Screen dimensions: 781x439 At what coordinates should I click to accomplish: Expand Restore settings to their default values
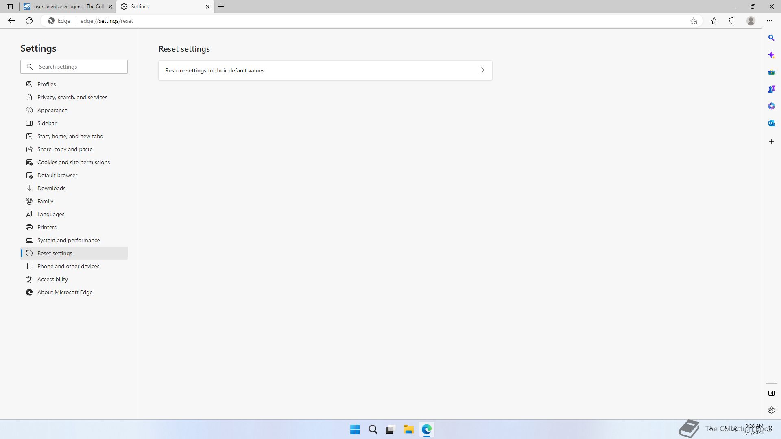point(325,70)
